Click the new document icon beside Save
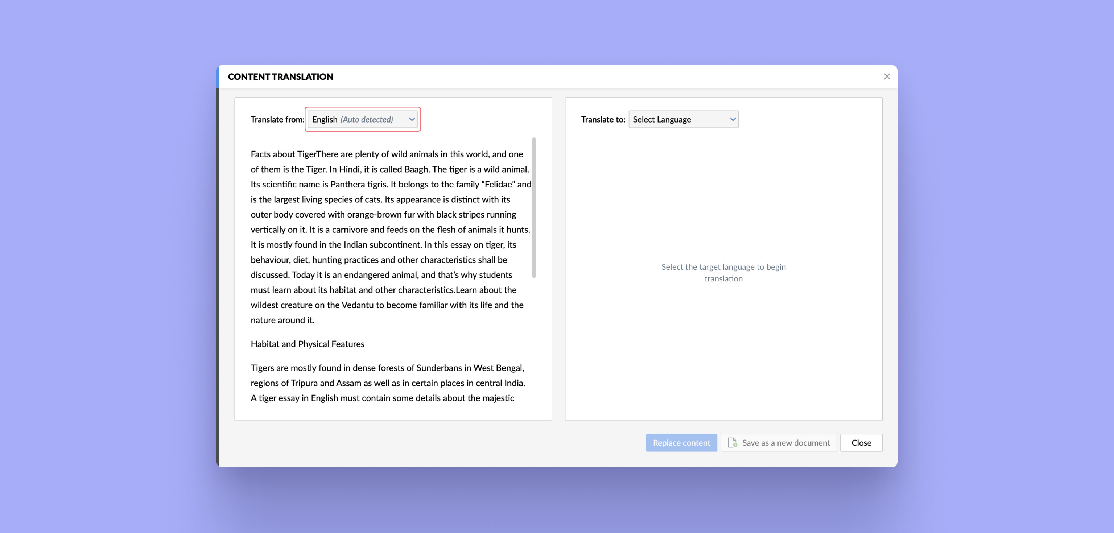Screen dimensions: 1114x533 pyautogui.click(x=732, y=443)
